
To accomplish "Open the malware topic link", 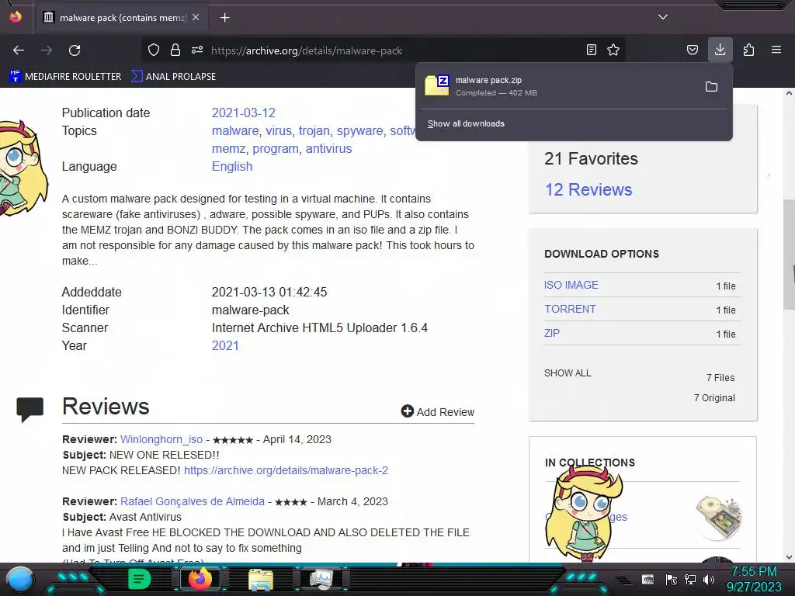I will 235,130.
